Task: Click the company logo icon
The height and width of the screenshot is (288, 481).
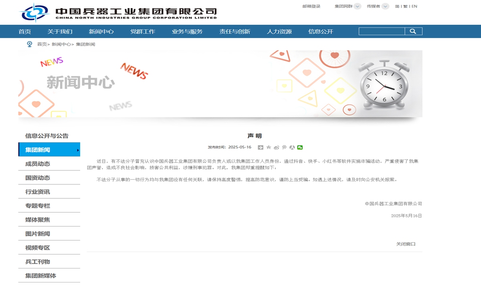Action: point(35,12)
